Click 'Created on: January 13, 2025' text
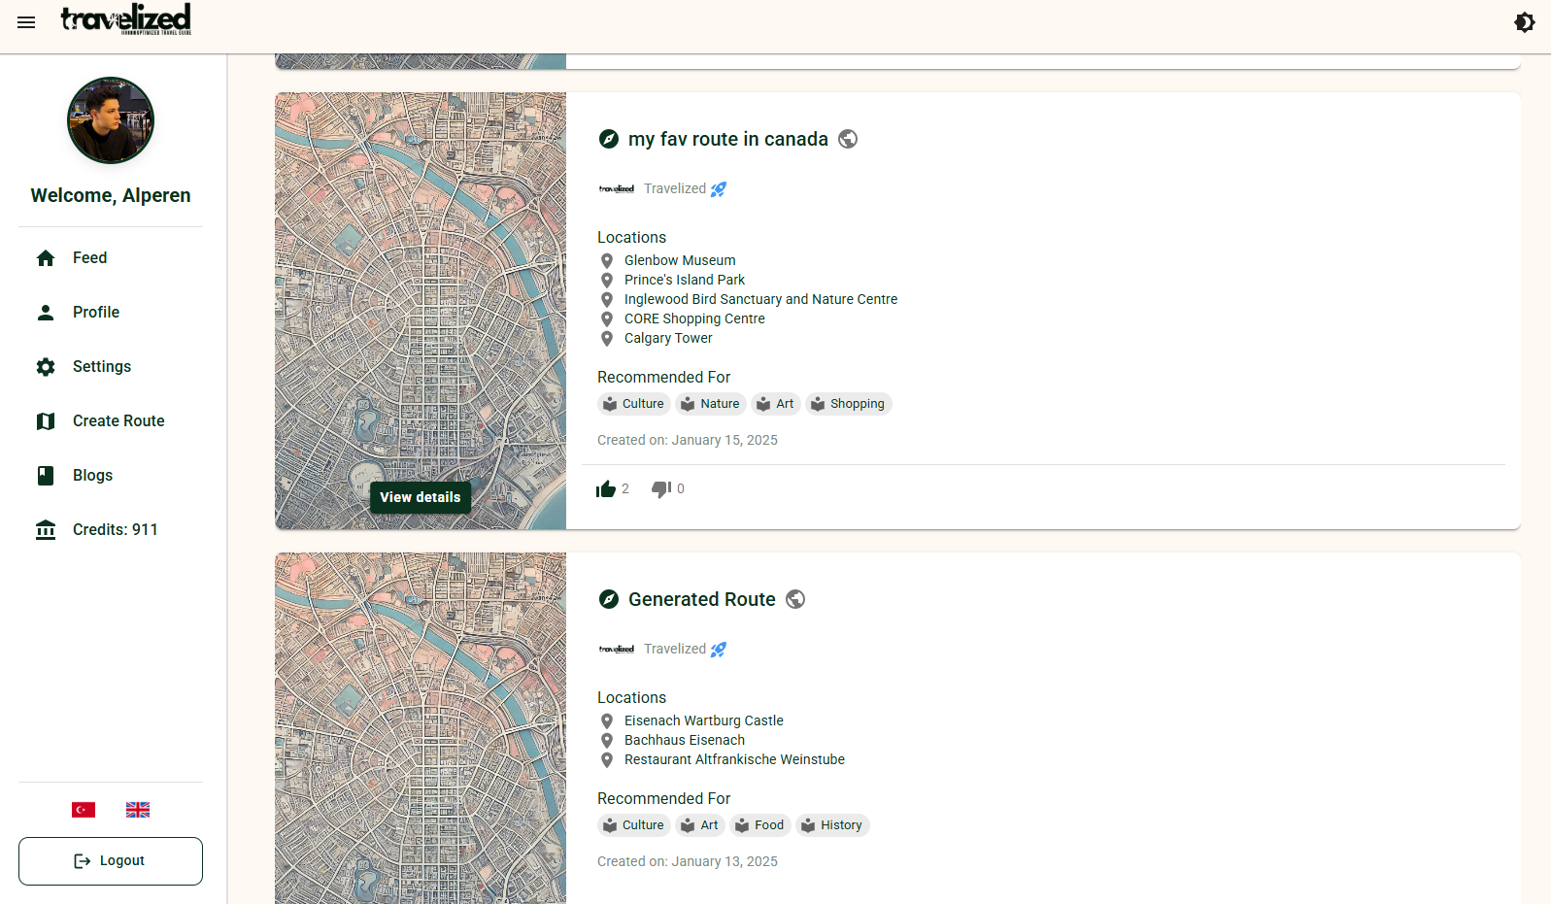 pyautogui.click(x=688, y=861)
